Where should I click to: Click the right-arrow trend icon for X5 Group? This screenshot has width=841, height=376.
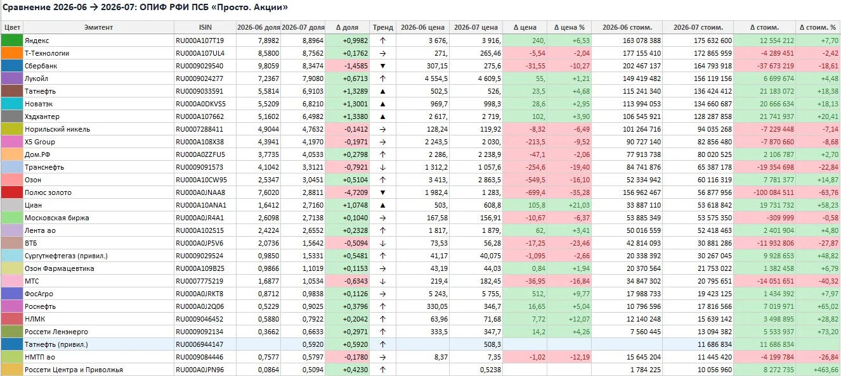(383, 142)
